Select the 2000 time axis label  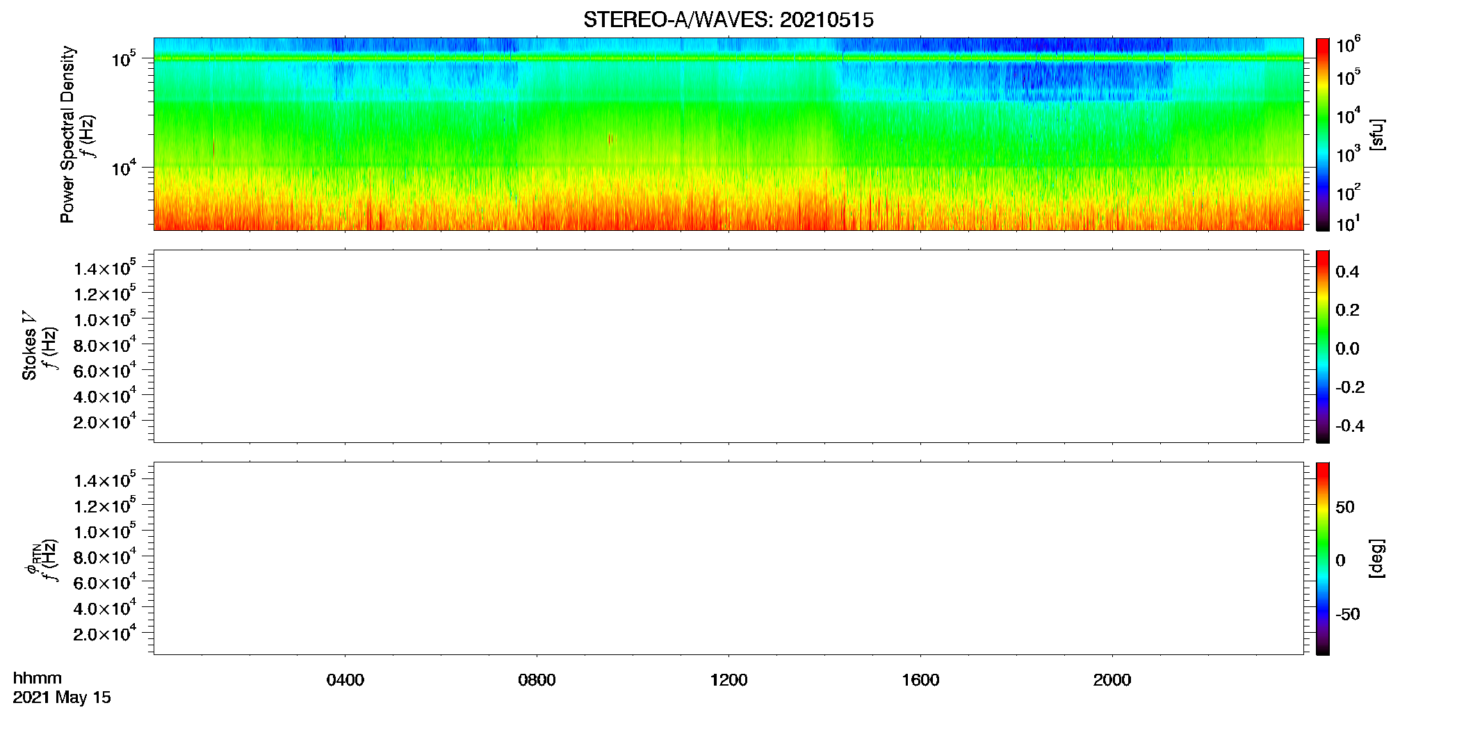click(1112, 680)
